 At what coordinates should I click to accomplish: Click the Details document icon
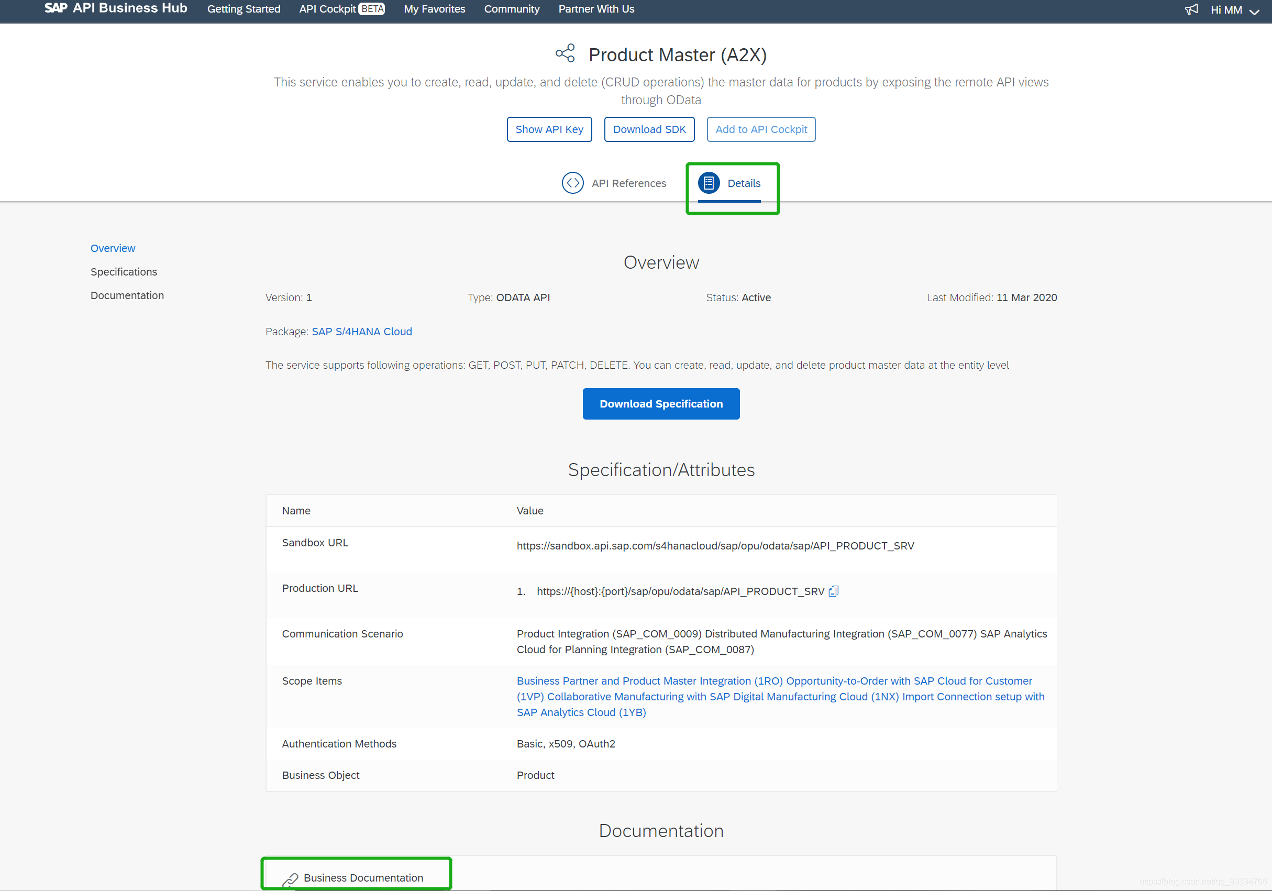point(708,183)
